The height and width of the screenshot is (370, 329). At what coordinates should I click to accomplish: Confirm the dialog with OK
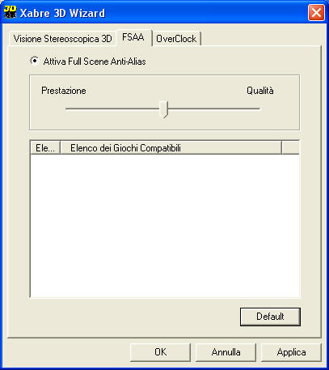pos(161,352)
